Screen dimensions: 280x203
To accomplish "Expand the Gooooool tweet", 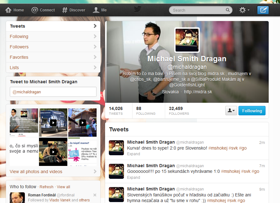I will coord(133,178).
